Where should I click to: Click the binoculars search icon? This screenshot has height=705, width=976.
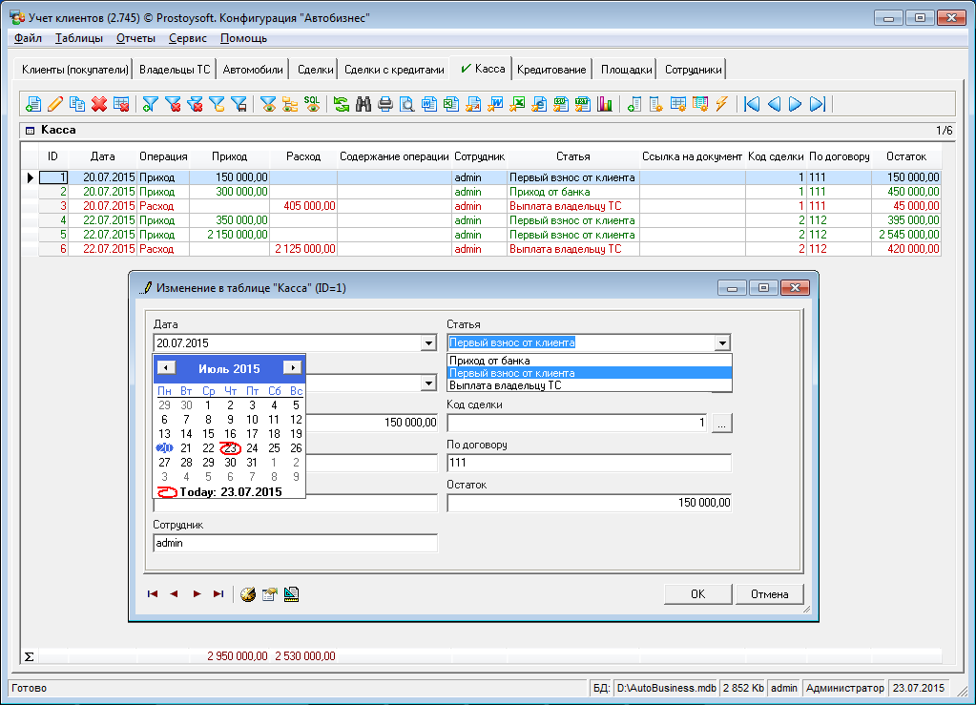click(363, 104)
